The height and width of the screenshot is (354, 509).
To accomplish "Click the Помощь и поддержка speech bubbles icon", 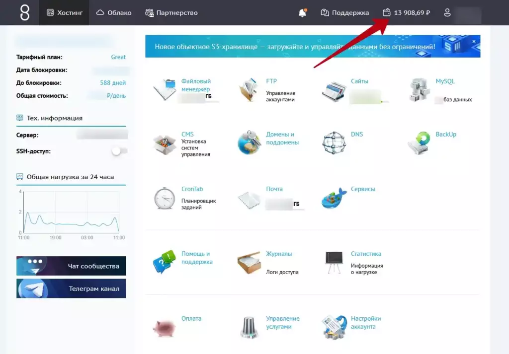I will tap(164, 262).
